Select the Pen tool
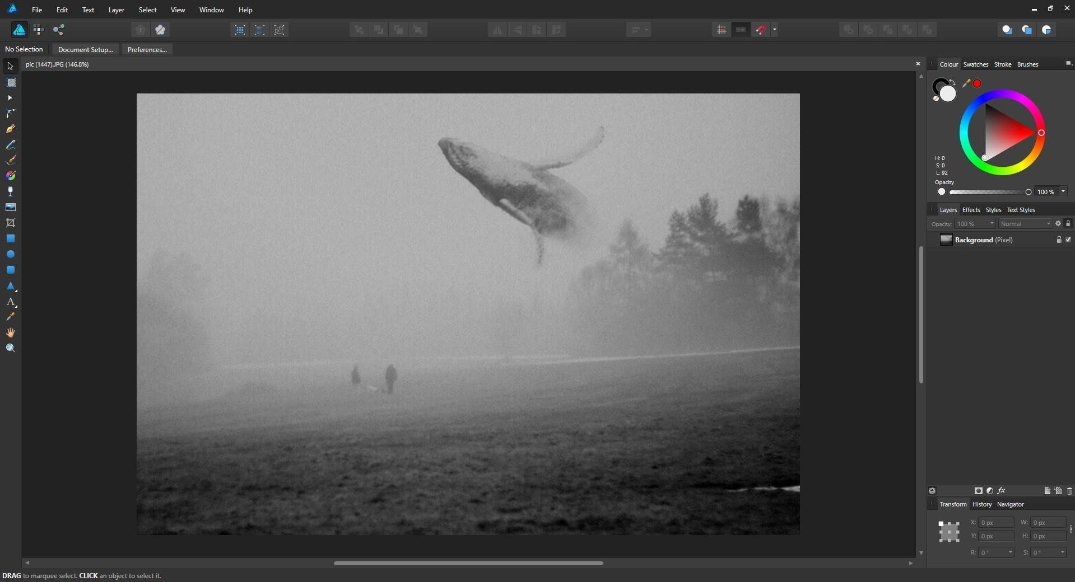Image resolution: width=1075 pixels, height=582 pixels. pos(10,129)
